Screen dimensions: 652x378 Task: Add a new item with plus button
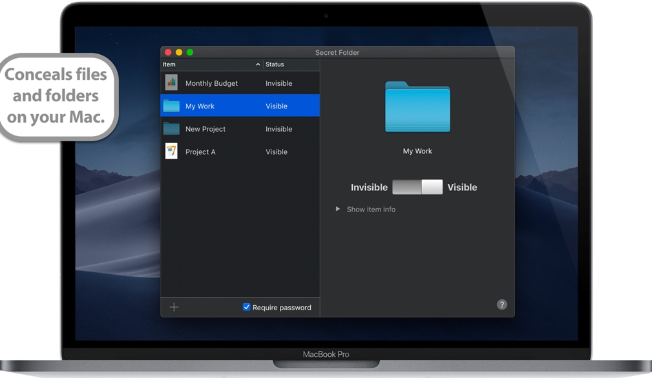[174, 307]
